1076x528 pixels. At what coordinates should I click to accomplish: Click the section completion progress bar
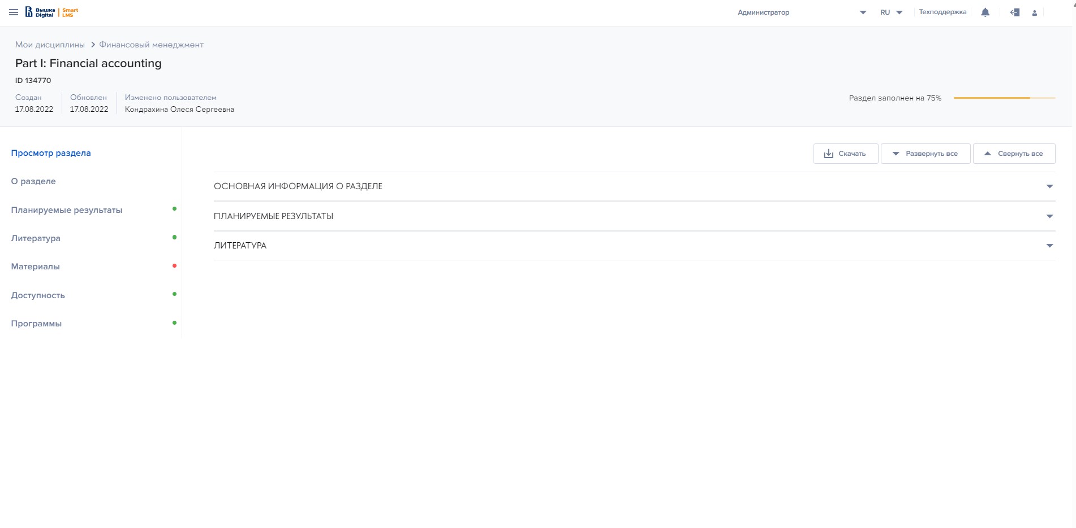pyautogui.click(x=1004, y=98)
